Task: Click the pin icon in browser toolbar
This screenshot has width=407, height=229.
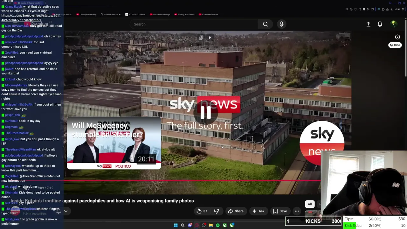Action: (355, 9)
